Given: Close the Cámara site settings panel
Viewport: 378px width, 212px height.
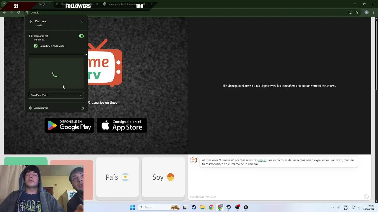Looking at the screenshot, I should [82, 21].
